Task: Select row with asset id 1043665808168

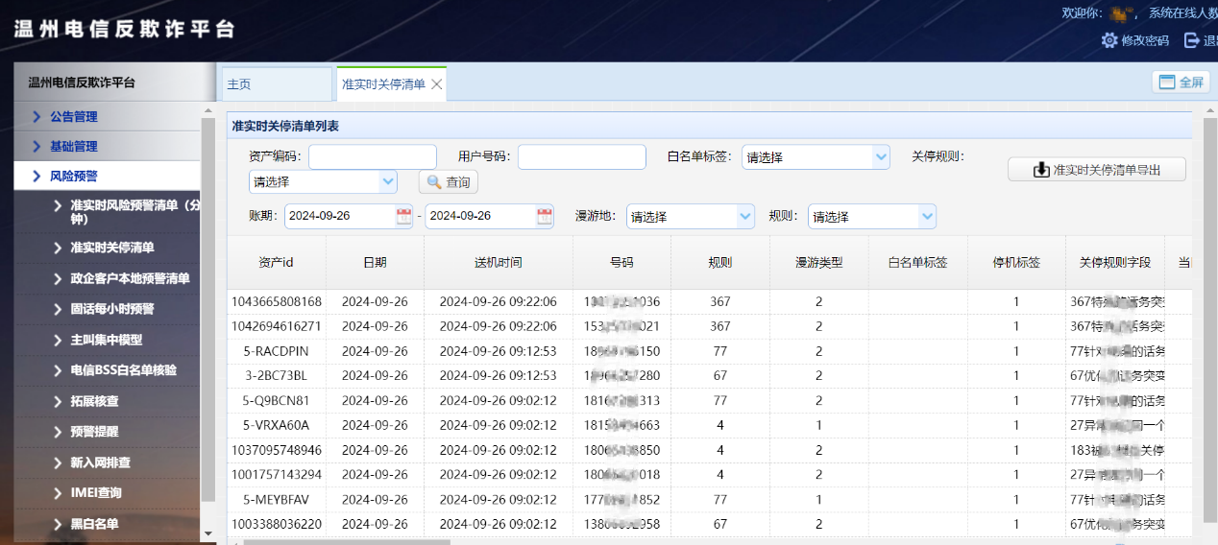Action: click(709, 301)
